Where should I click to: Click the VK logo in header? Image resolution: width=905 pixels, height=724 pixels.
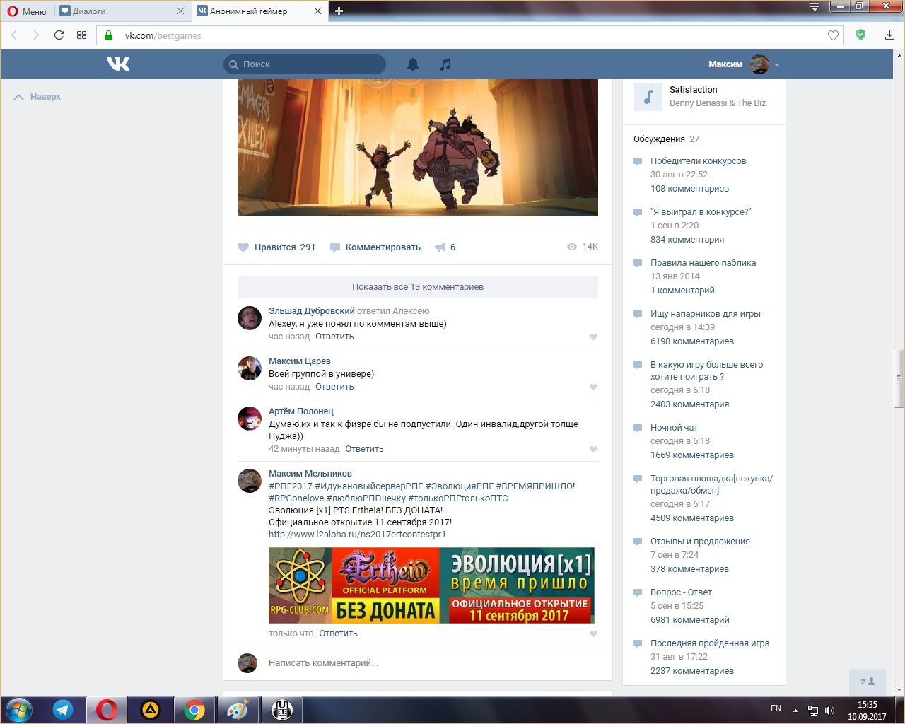click(x=118, y=64)
